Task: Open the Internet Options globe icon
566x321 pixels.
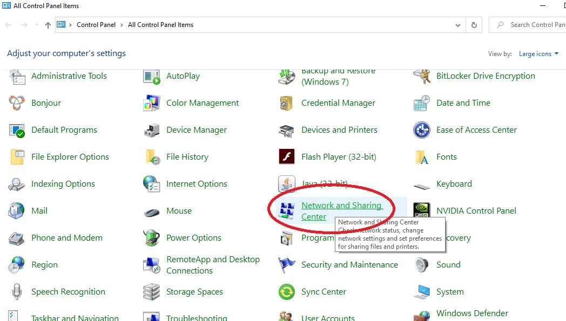Action: [x=152, y=183]
